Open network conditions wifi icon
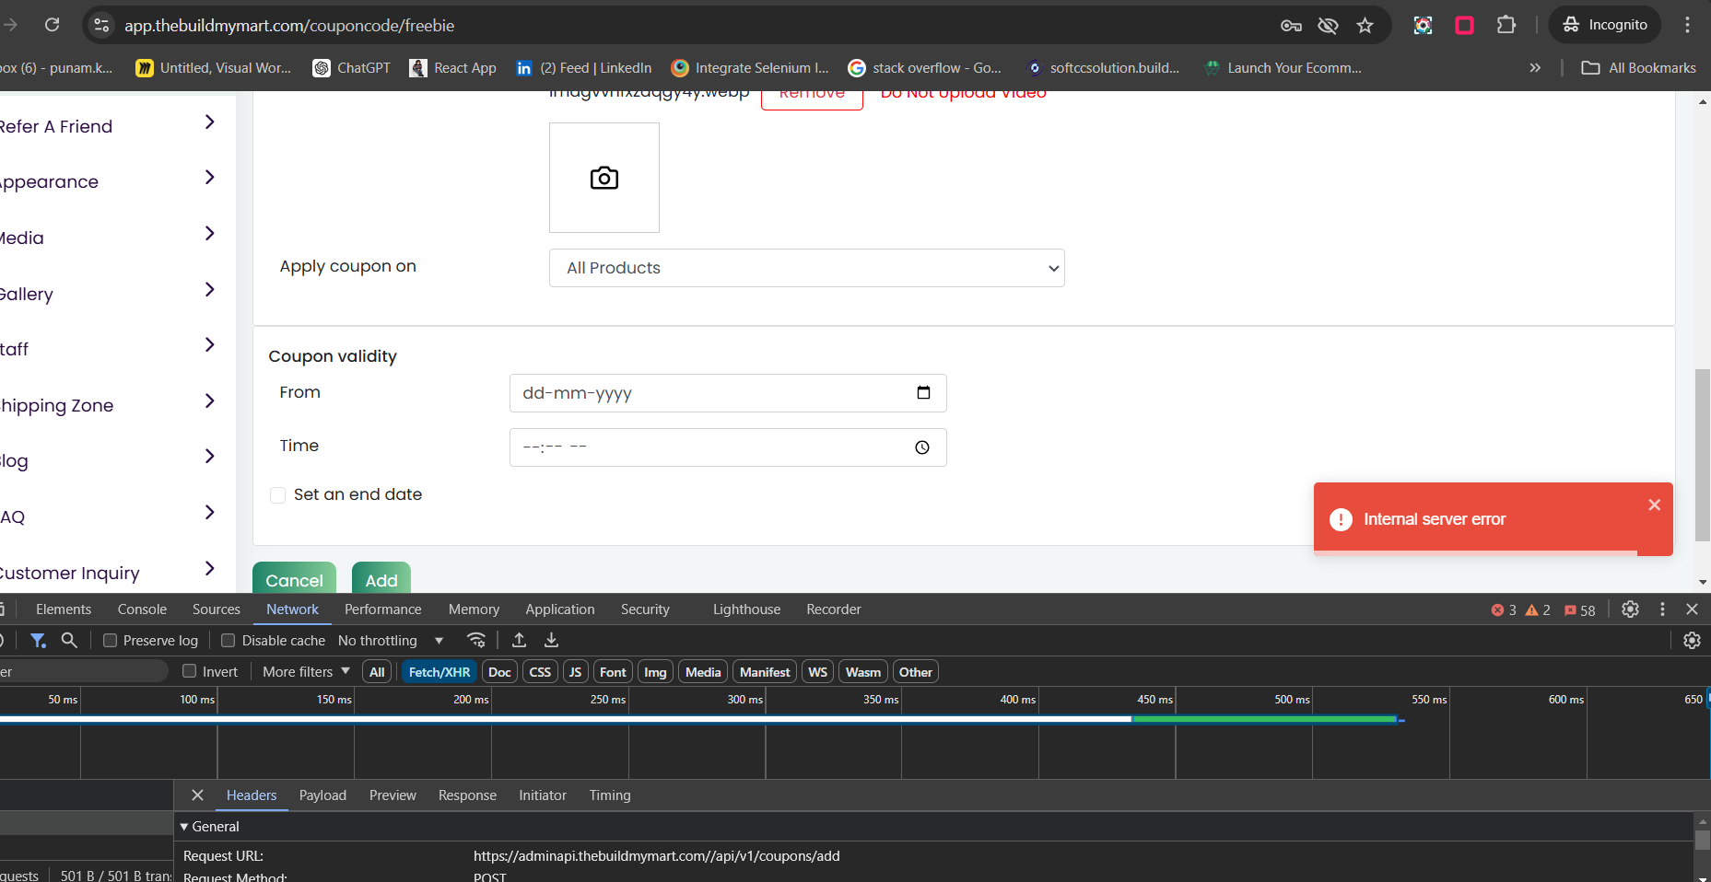 point(476,640)
